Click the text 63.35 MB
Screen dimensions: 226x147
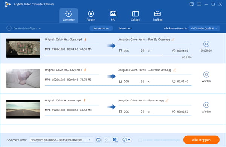click(x=86, y=49)
